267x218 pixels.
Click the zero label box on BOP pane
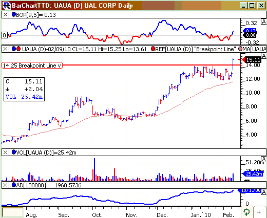coord(5,35)
